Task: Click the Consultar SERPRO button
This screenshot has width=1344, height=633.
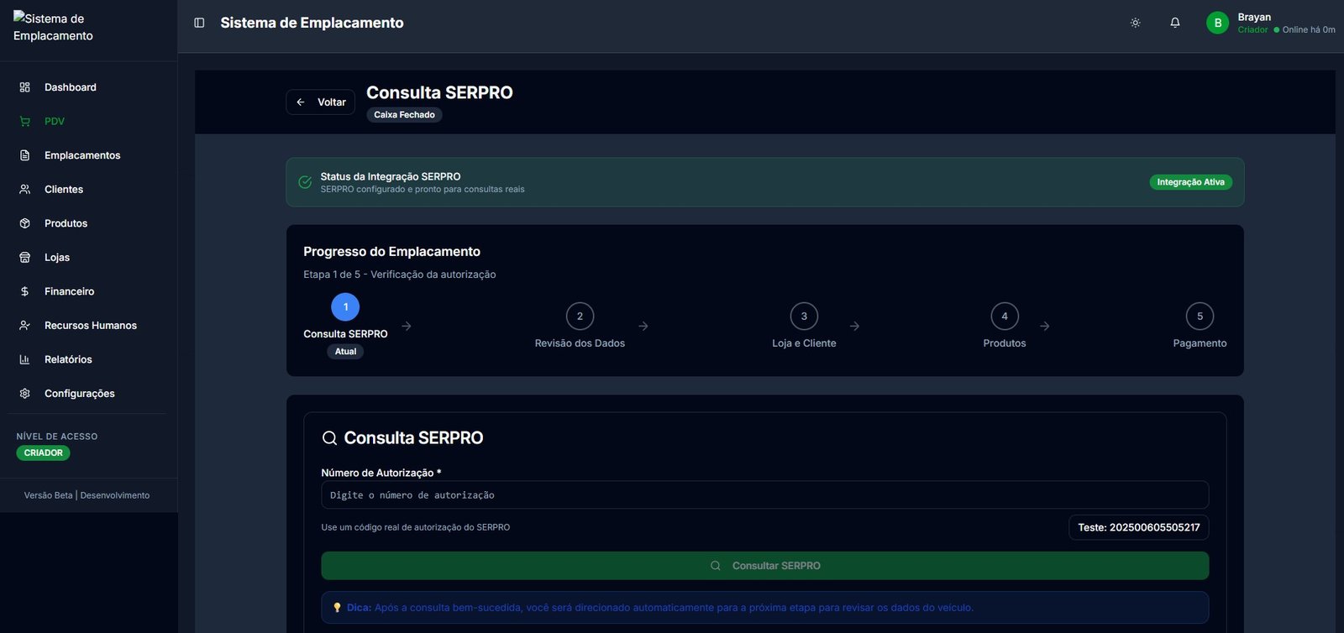Action: [764, 566]
